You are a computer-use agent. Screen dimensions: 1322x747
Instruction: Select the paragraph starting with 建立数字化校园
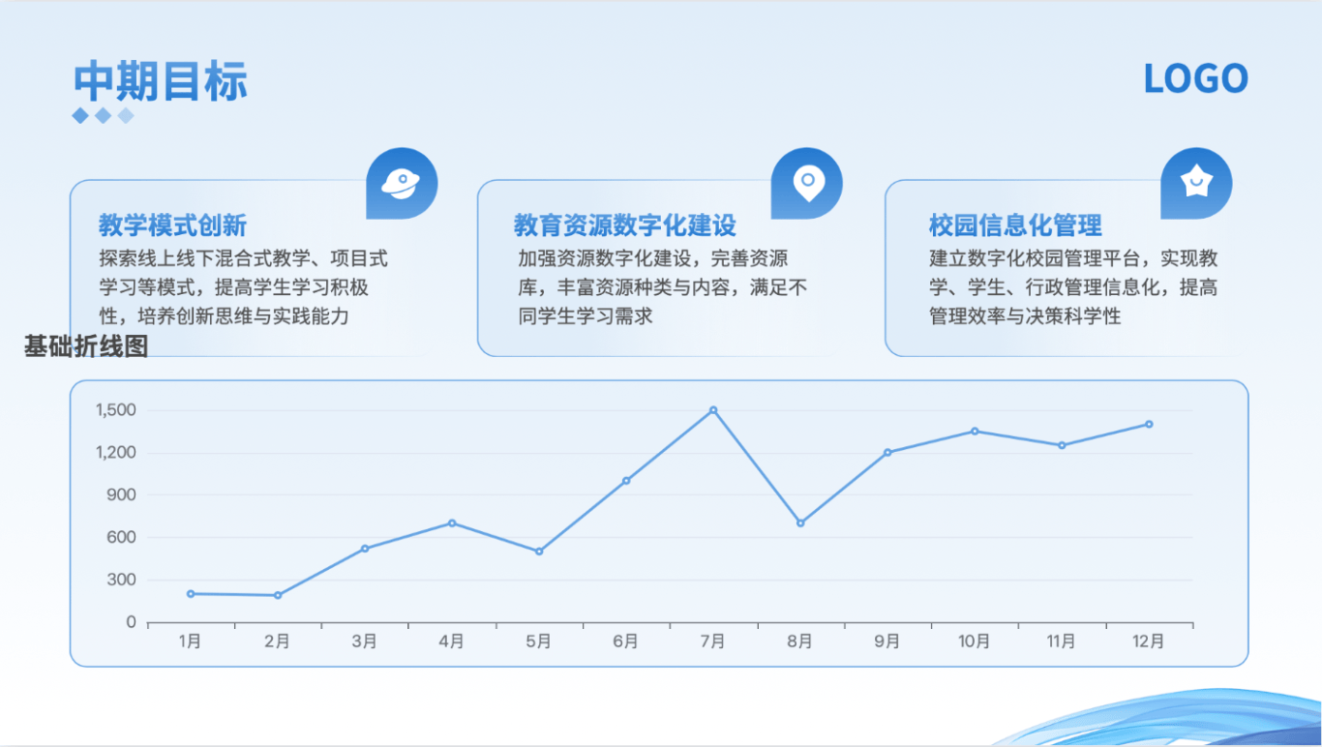pyautogui.click(x=1072, y=287)
